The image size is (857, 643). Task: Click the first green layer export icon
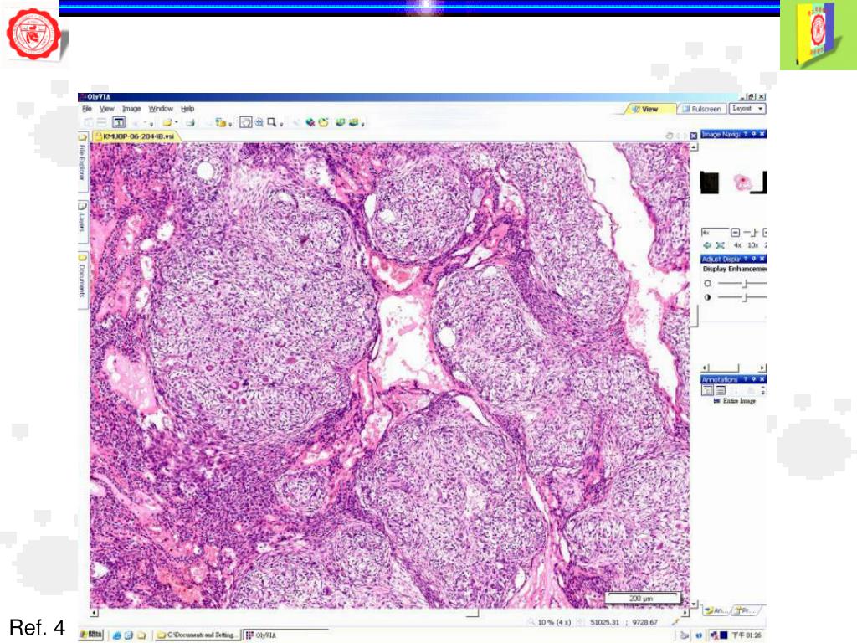coord(341,122)
